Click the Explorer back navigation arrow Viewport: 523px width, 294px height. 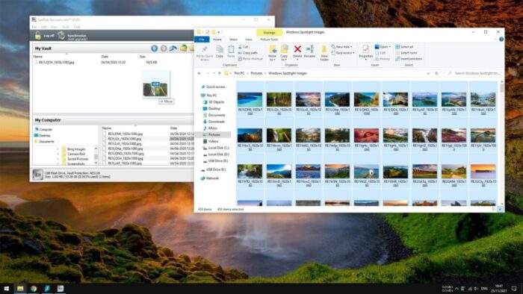[x=199, y=73]
